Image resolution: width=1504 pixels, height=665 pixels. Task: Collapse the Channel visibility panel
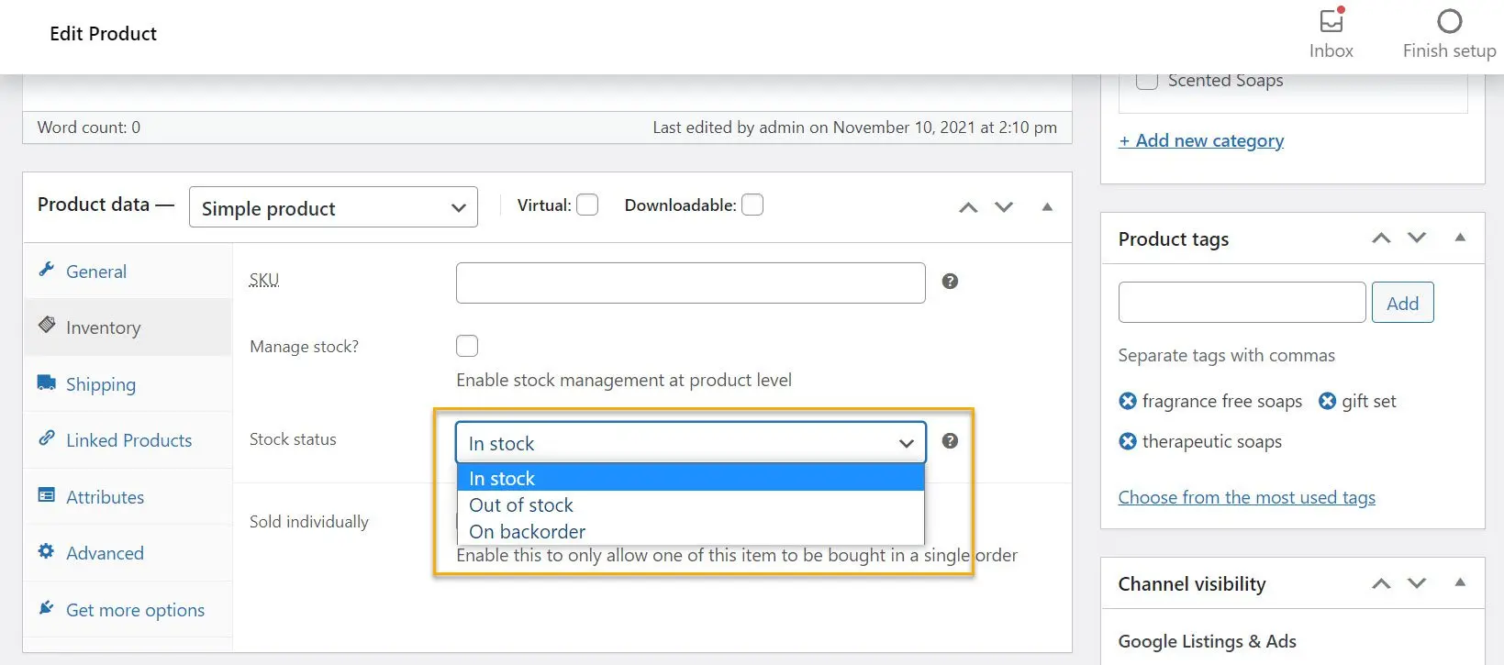[1460, 583]
